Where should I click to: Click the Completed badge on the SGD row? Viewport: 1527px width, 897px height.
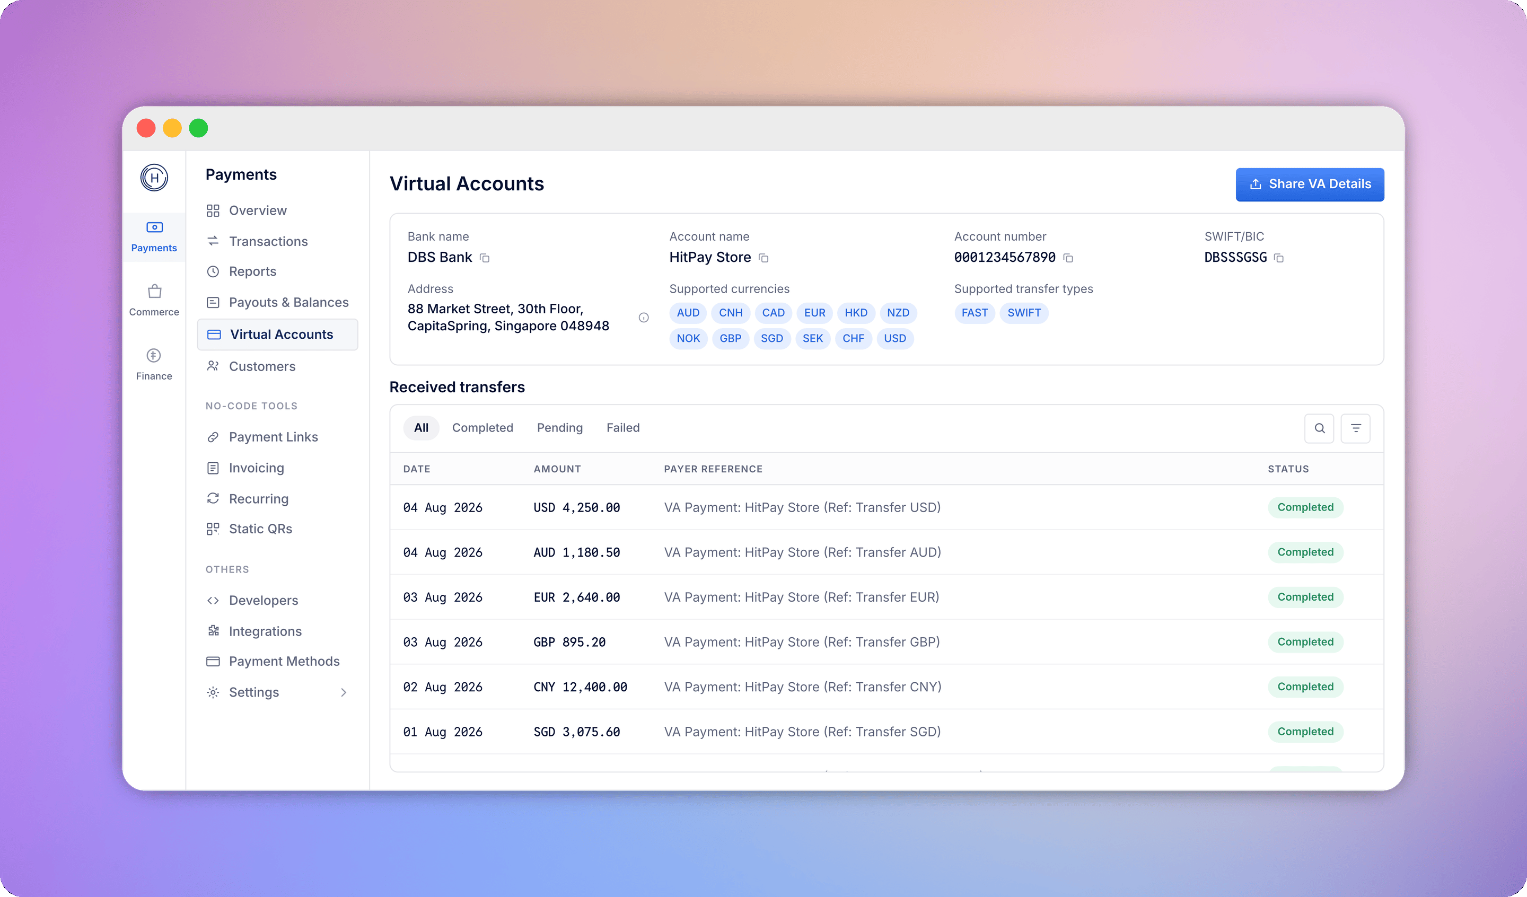point(1305,732)
